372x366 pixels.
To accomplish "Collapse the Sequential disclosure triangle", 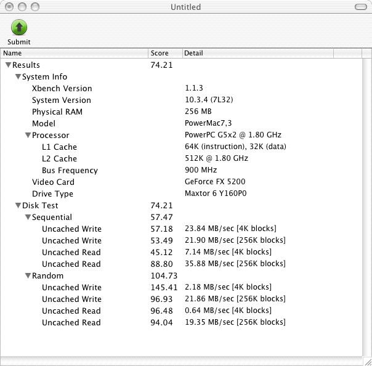I will click(28, 217).
